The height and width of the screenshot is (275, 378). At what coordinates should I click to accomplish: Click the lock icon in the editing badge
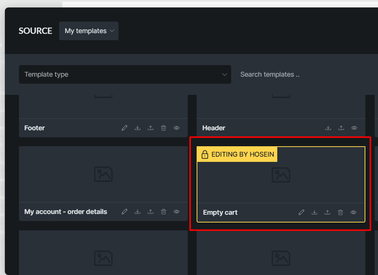(x=205, y=154)
